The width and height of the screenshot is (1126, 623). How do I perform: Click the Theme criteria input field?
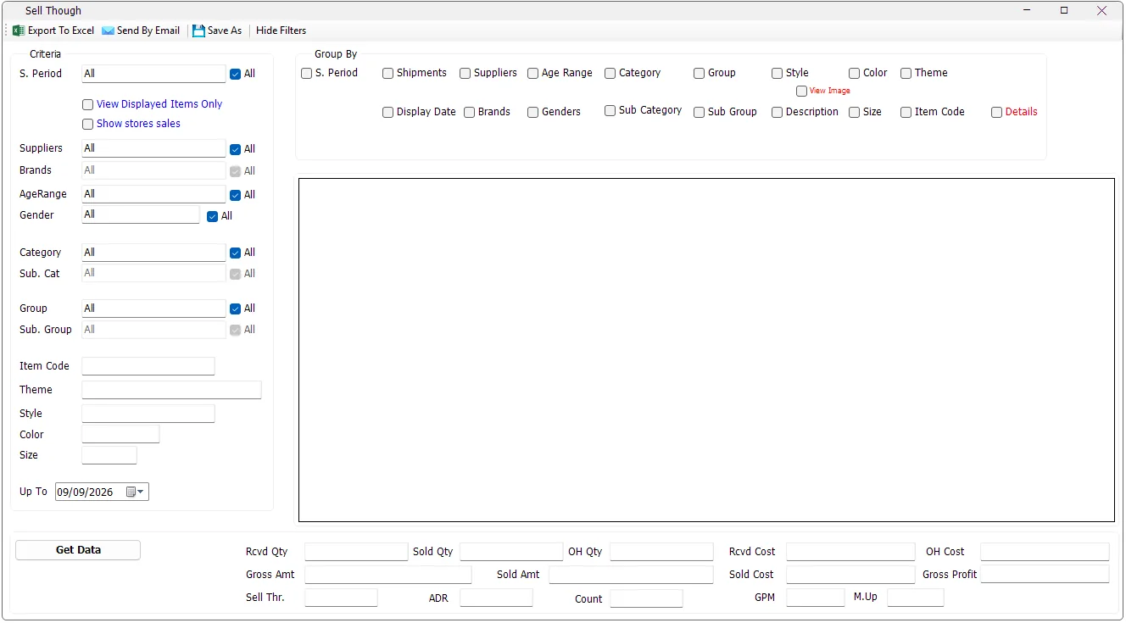coord(171,390)
